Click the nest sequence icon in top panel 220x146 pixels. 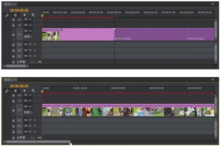(7, 15)
